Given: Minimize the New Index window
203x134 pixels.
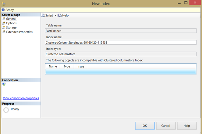Looking at the screenshot, I should [179, 3].
